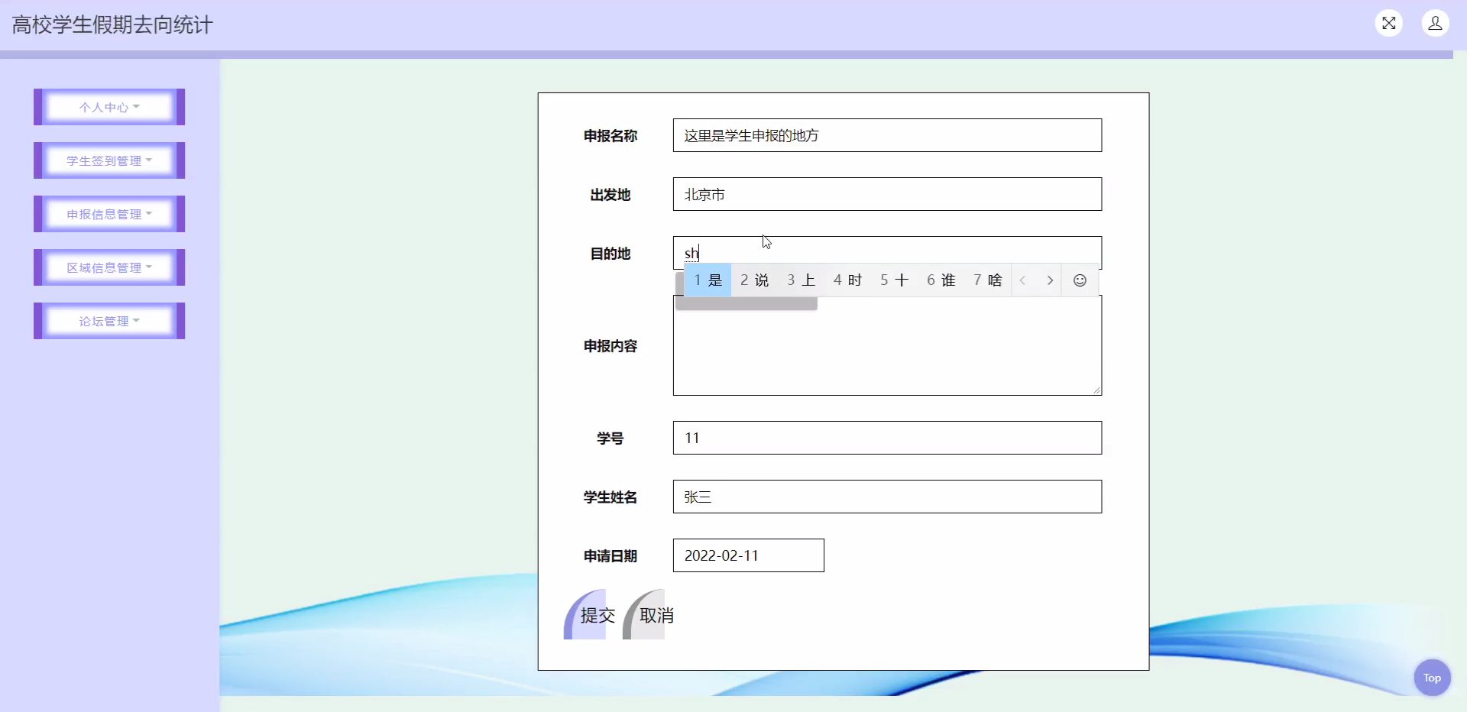Screen dimensions: 1467x712
Task: Expand the 申报信息管理 menu
Action: click(109, 214)
